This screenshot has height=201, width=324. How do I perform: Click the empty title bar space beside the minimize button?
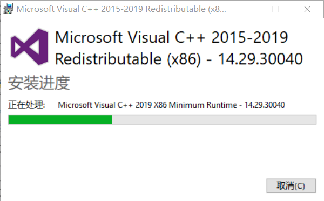[233, 9]
